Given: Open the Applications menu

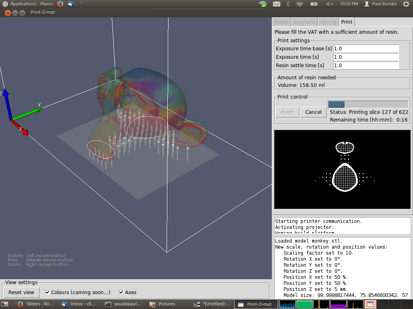Looking at the screenshot, I should point(23,4).
